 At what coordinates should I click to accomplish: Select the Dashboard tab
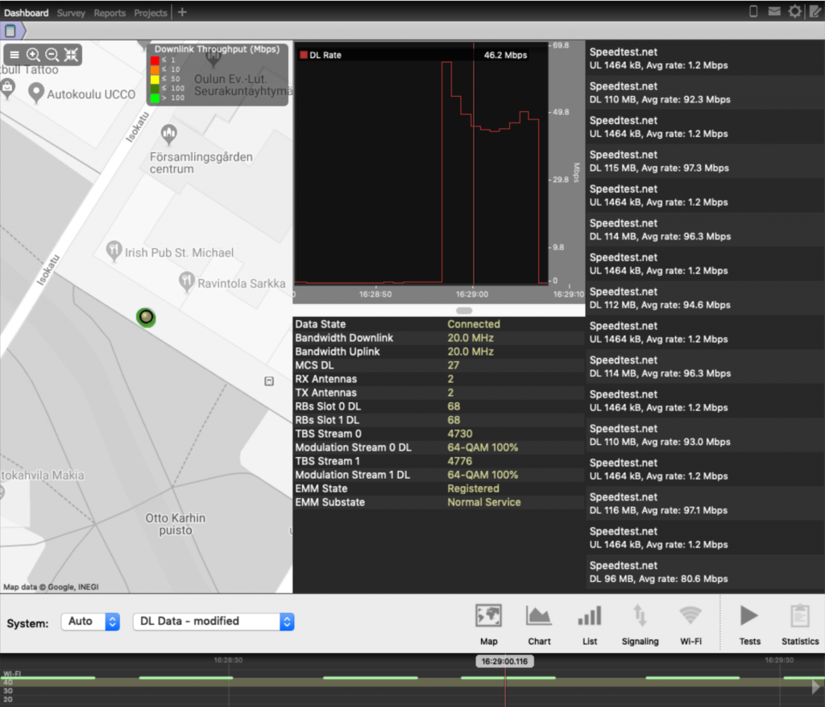tap(26, 13)
